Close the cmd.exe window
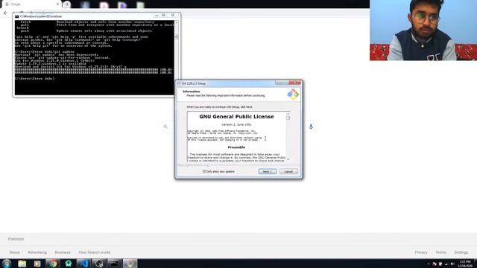The image size is (477, 268). [173, 15]
